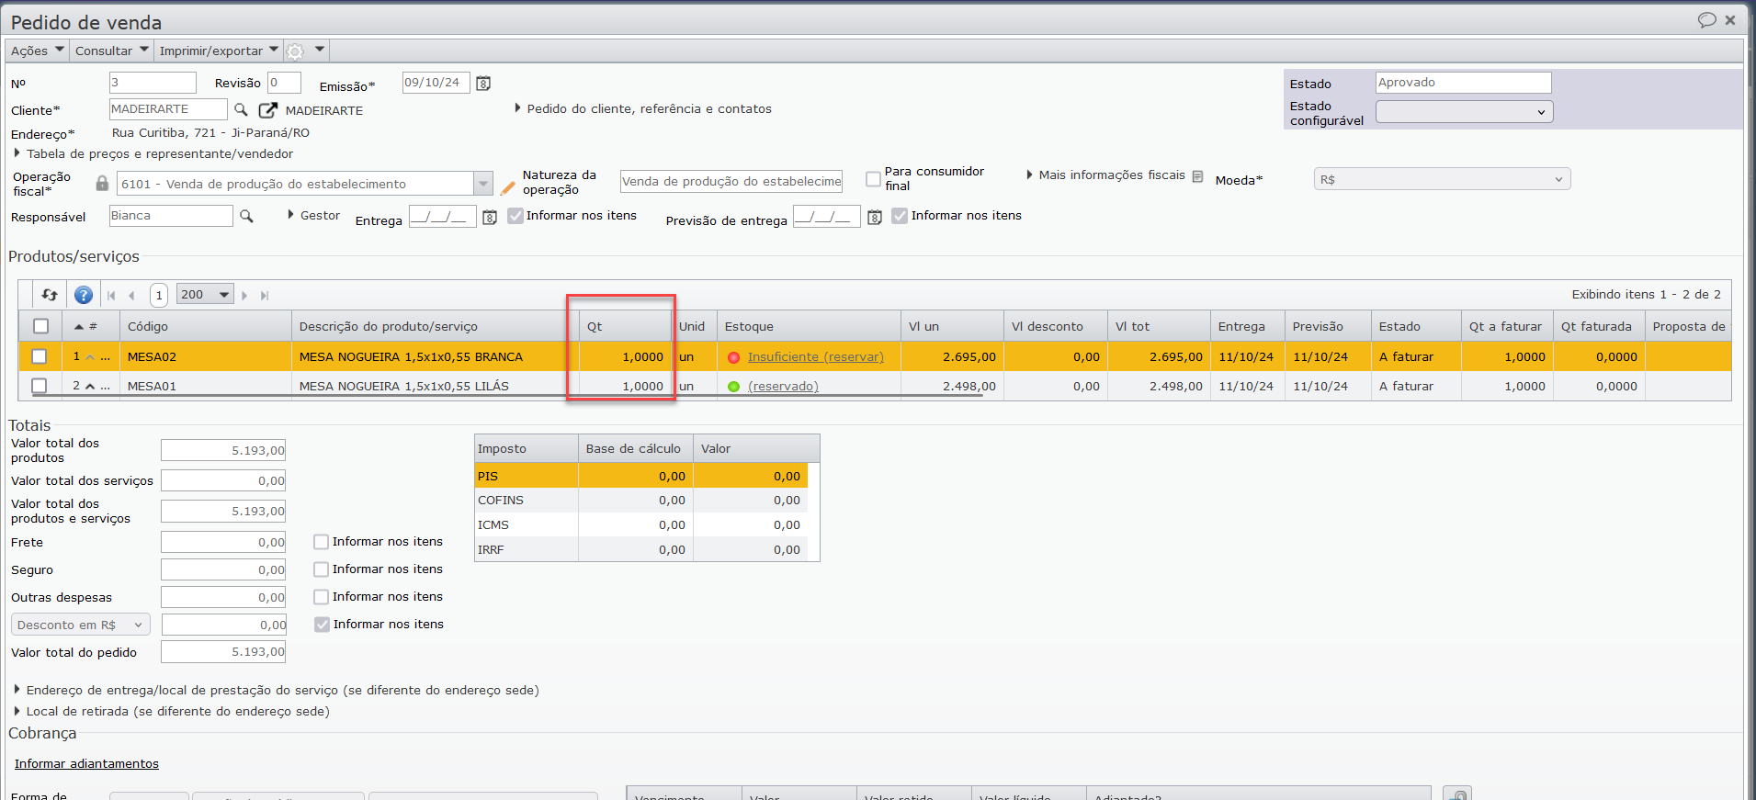Go to last page of items grid
1756x800 pixels.
pyautogui.click(x=265, y=296)
